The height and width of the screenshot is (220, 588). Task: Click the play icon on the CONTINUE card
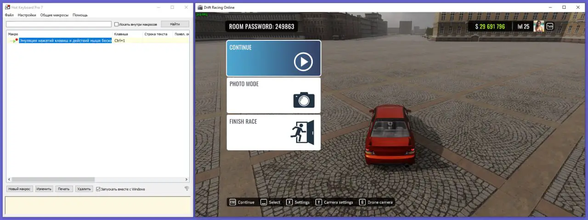303,62
